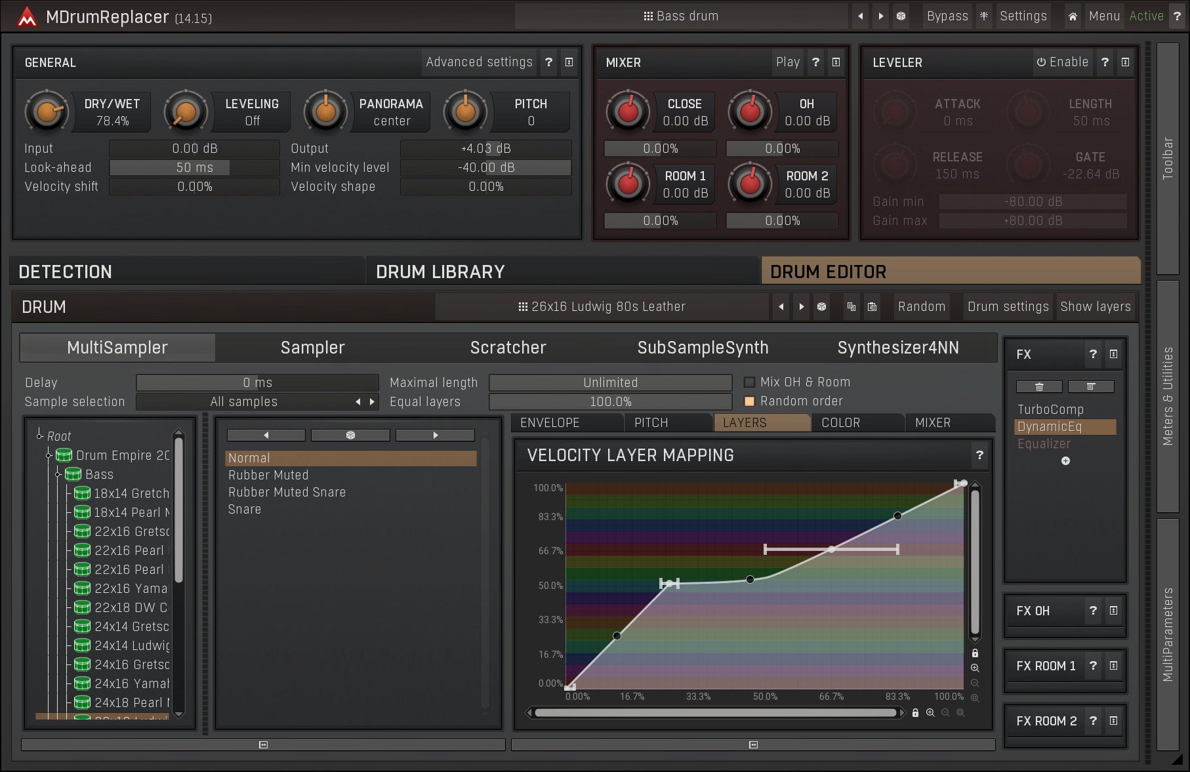
Task: Click the Look-ahead slider bar
Action: [194, 168]
